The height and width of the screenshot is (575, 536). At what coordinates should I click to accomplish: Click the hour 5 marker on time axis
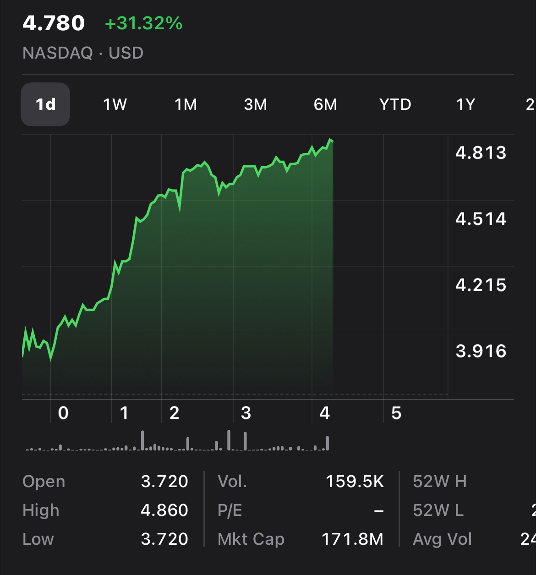[x=396, y=413]
